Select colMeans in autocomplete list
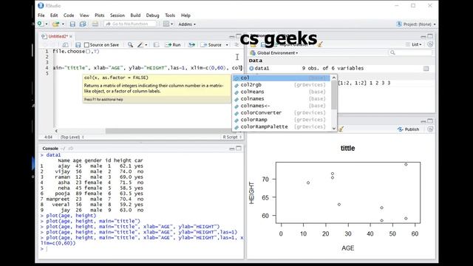 click(281, 92)
